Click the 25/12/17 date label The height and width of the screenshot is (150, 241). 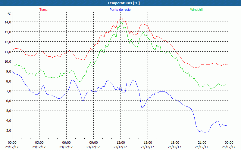[229, 147]
